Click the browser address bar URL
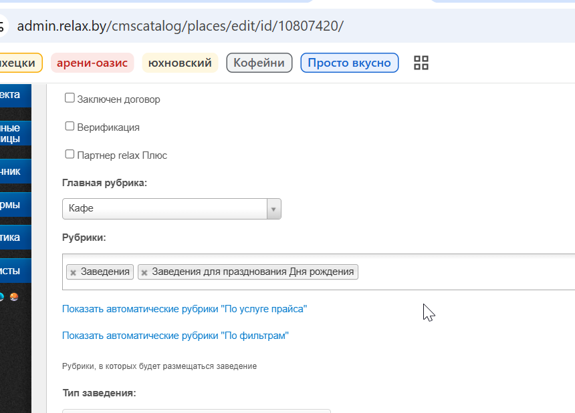Viewport: 575px width, 413px height. point(180,26)
